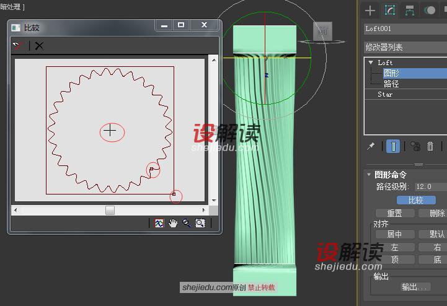Screen dimensions: 447x306
Task: Select 路径 sub-object in the Loft stack
Action: 391,84
